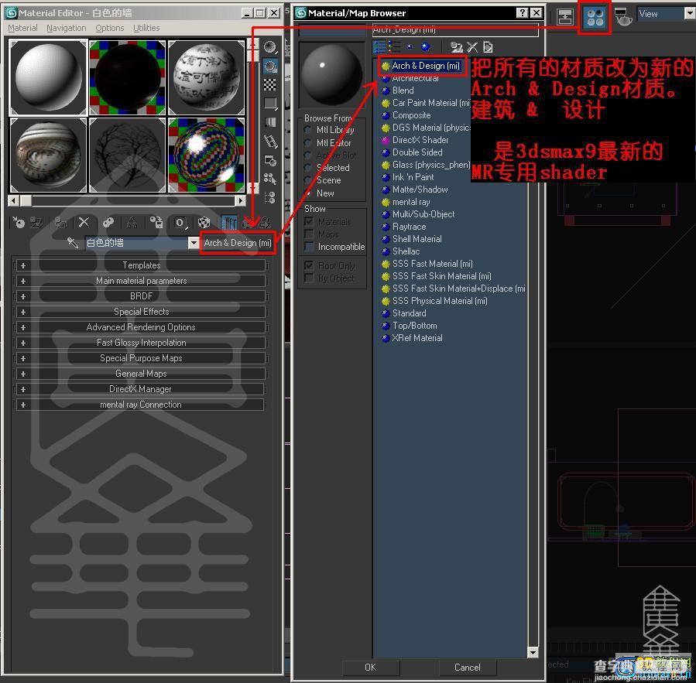Select the text-mapped sphere sample slot

click(207, 77)
